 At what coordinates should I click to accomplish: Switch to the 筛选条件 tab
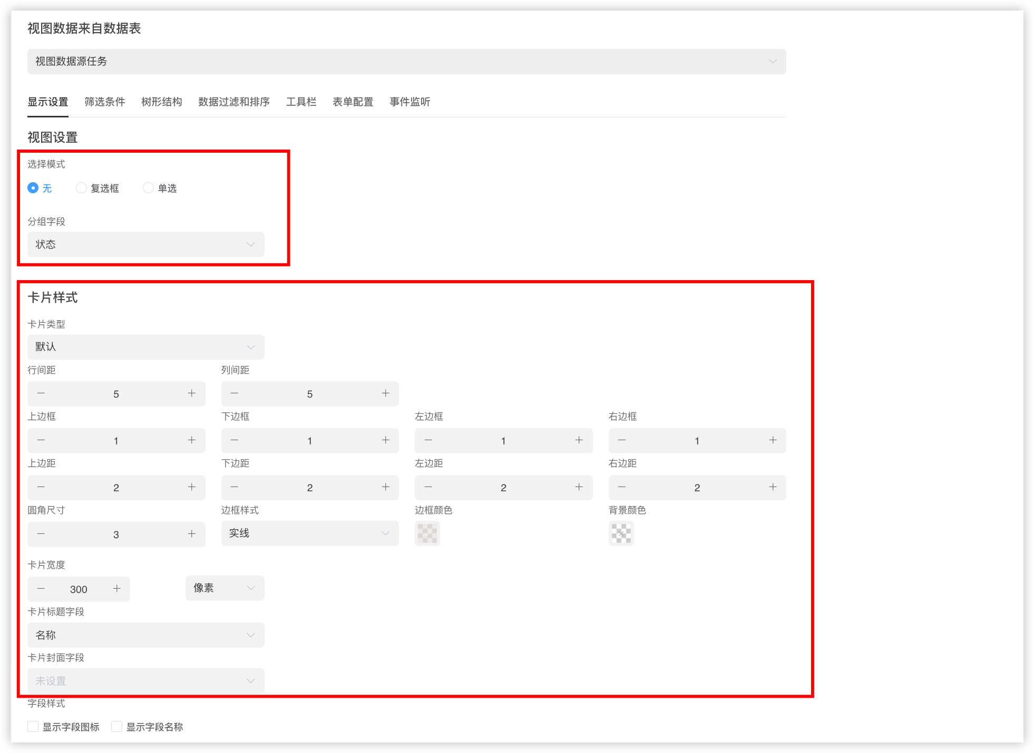click(105, 102)
